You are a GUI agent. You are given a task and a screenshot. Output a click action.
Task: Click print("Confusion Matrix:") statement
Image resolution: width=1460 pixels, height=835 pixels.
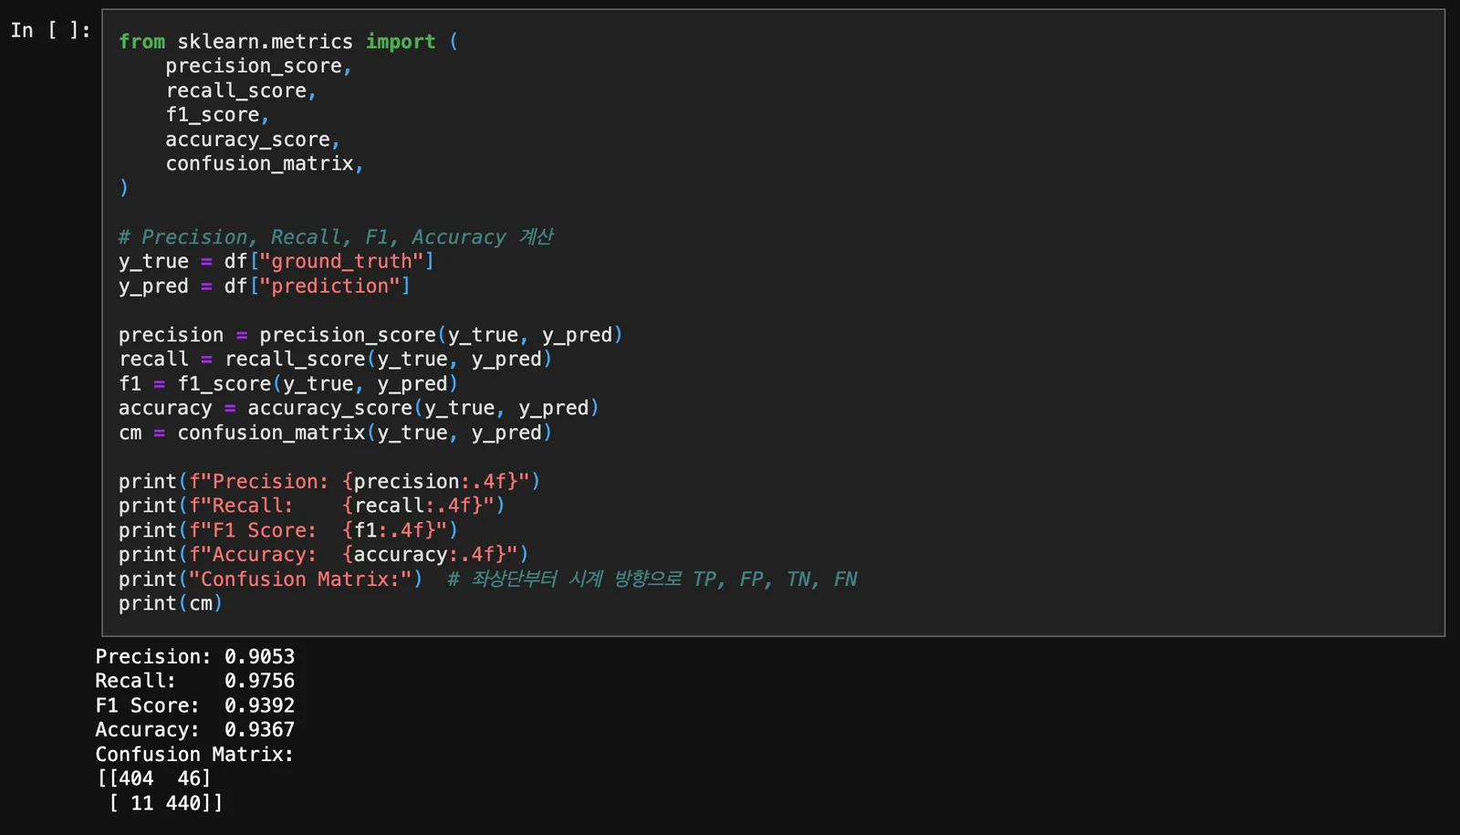271,579
